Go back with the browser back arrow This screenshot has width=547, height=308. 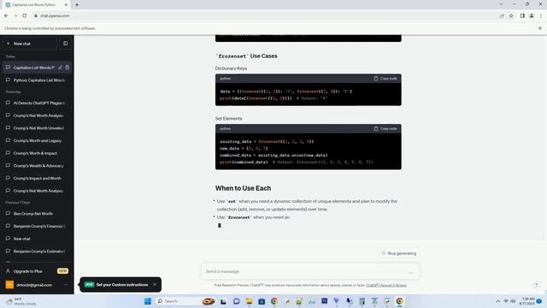pos(6,15)
